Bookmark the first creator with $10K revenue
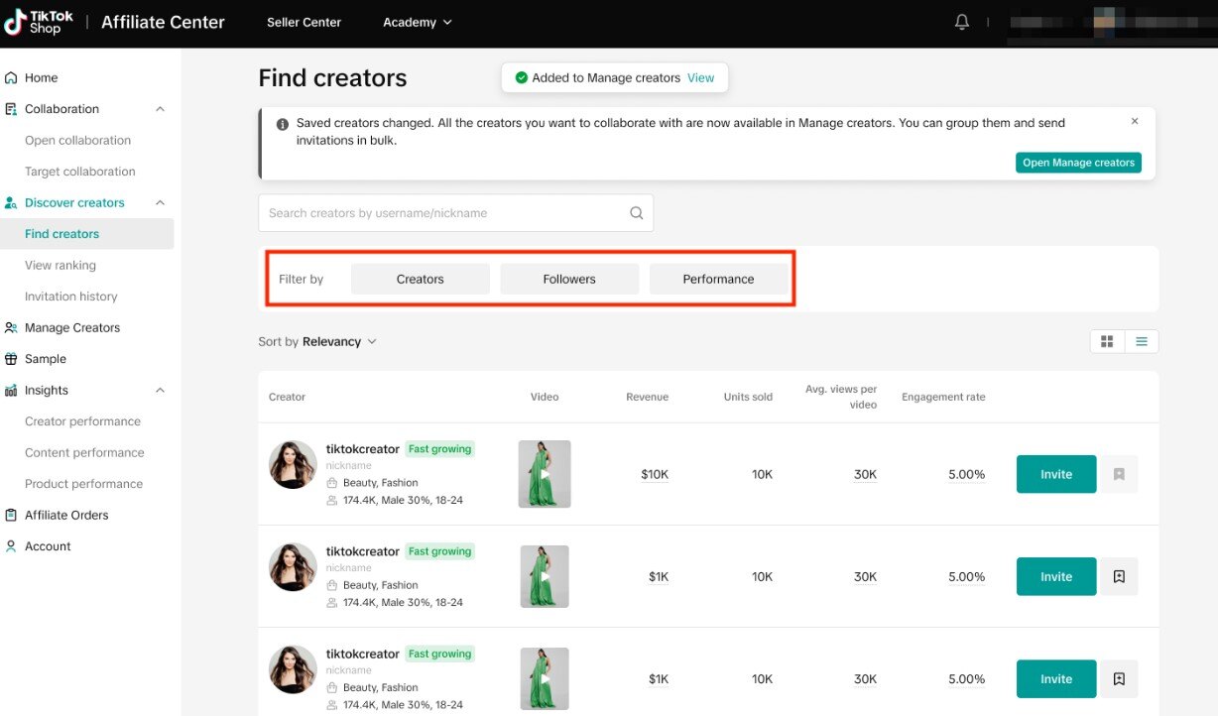Image resolution: width=1218 pixels, height=716 pixels. click(1119, 474)
